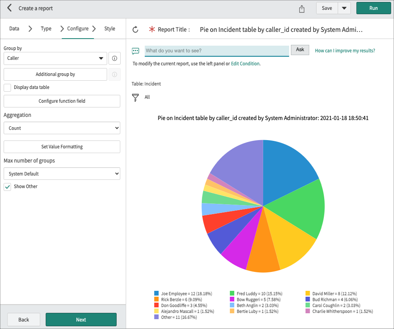
Task: Click the Set Value Formatting button
Action: click(x=62, y=147)
